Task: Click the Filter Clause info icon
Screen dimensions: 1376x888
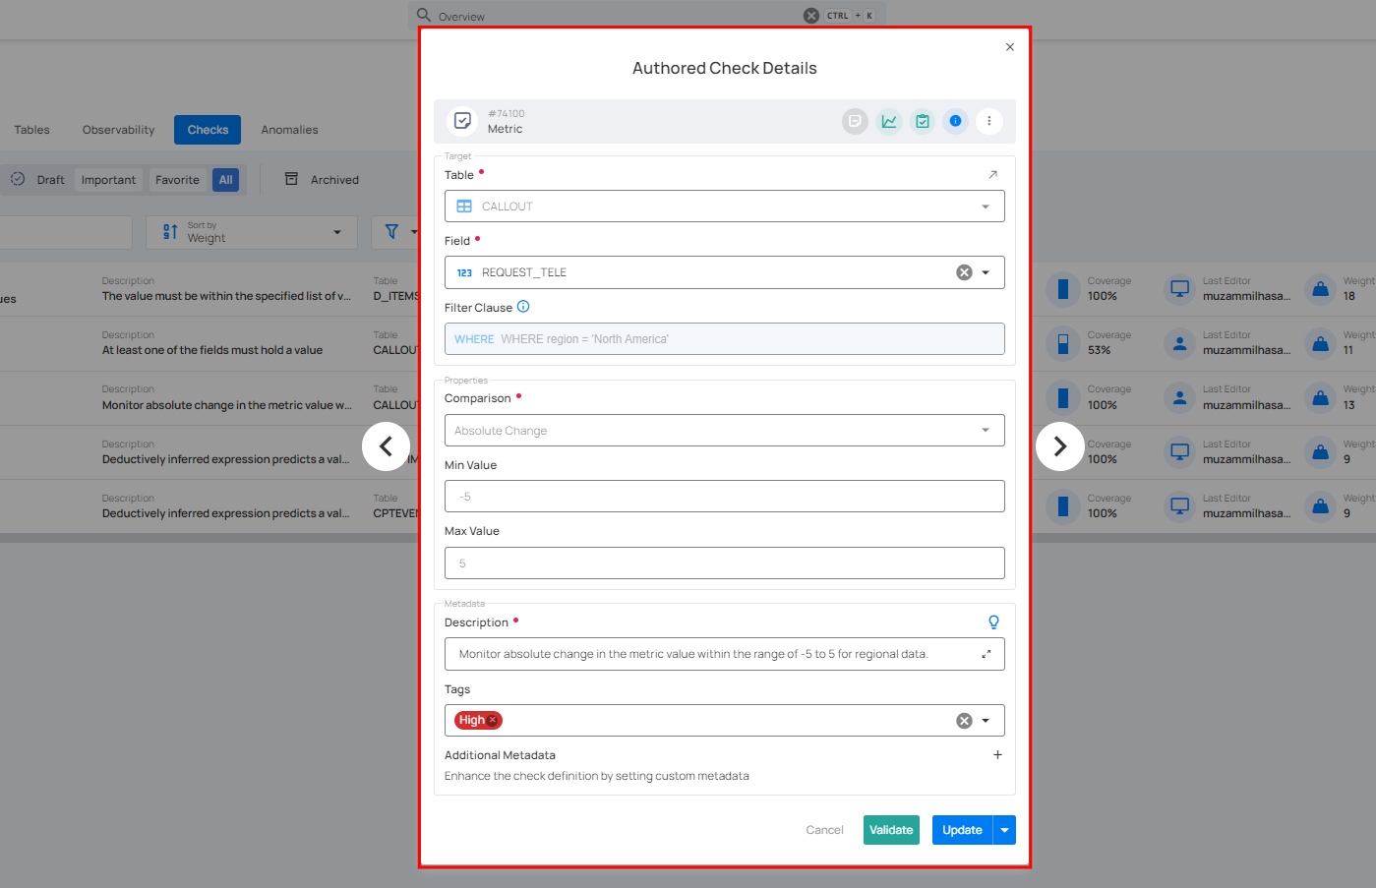Action: 523,307
